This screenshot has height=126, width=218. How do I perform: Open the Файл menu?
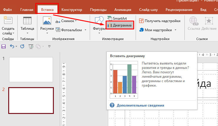click(x=8, y=10)
